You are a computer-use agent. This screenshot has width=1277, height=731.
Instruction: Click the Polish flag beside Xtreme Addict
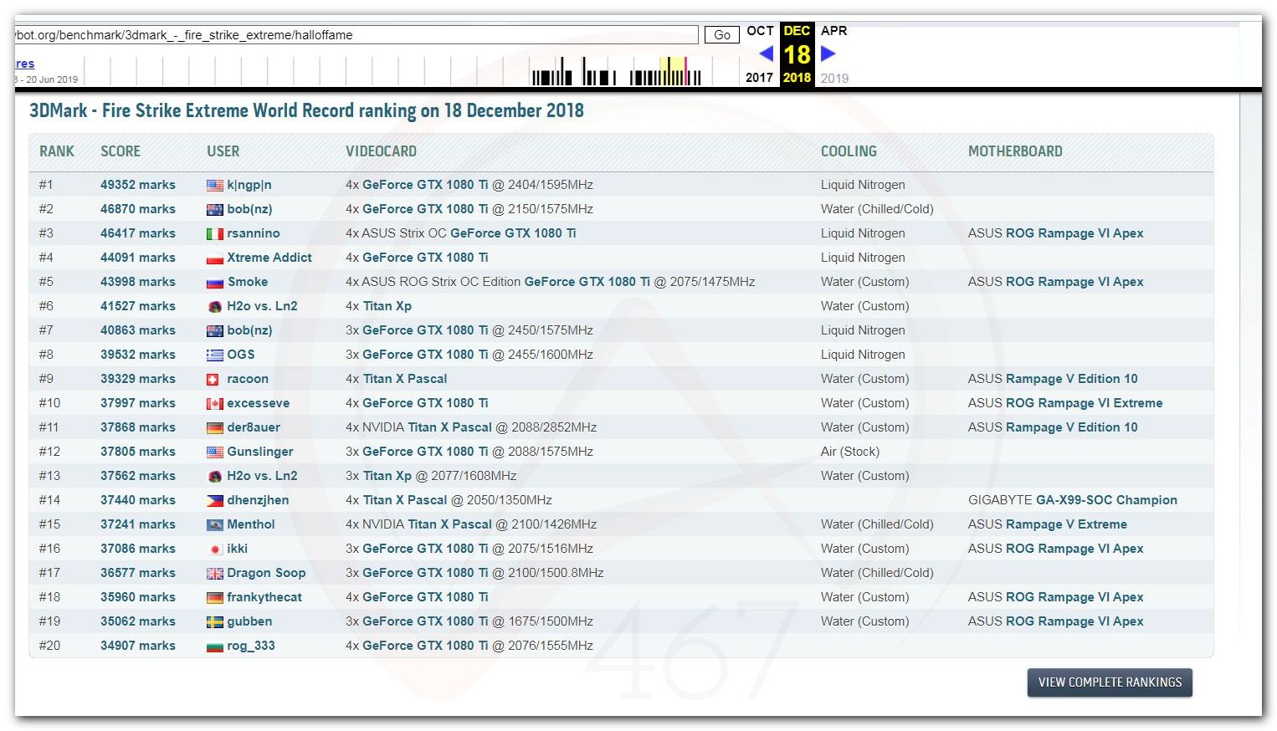(215, 258)
